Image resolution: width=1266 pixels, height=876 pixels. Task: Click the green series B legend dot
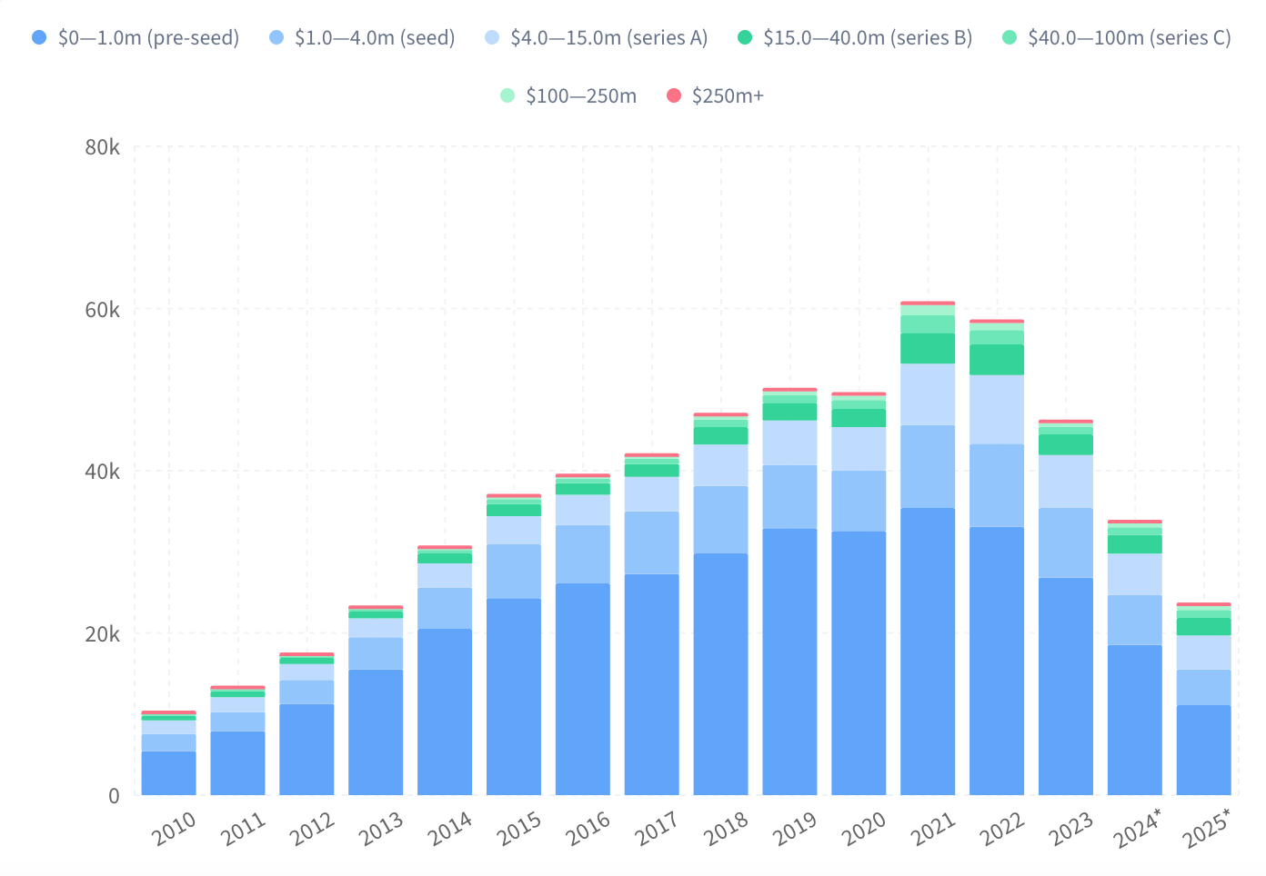(x=745, y=37)
